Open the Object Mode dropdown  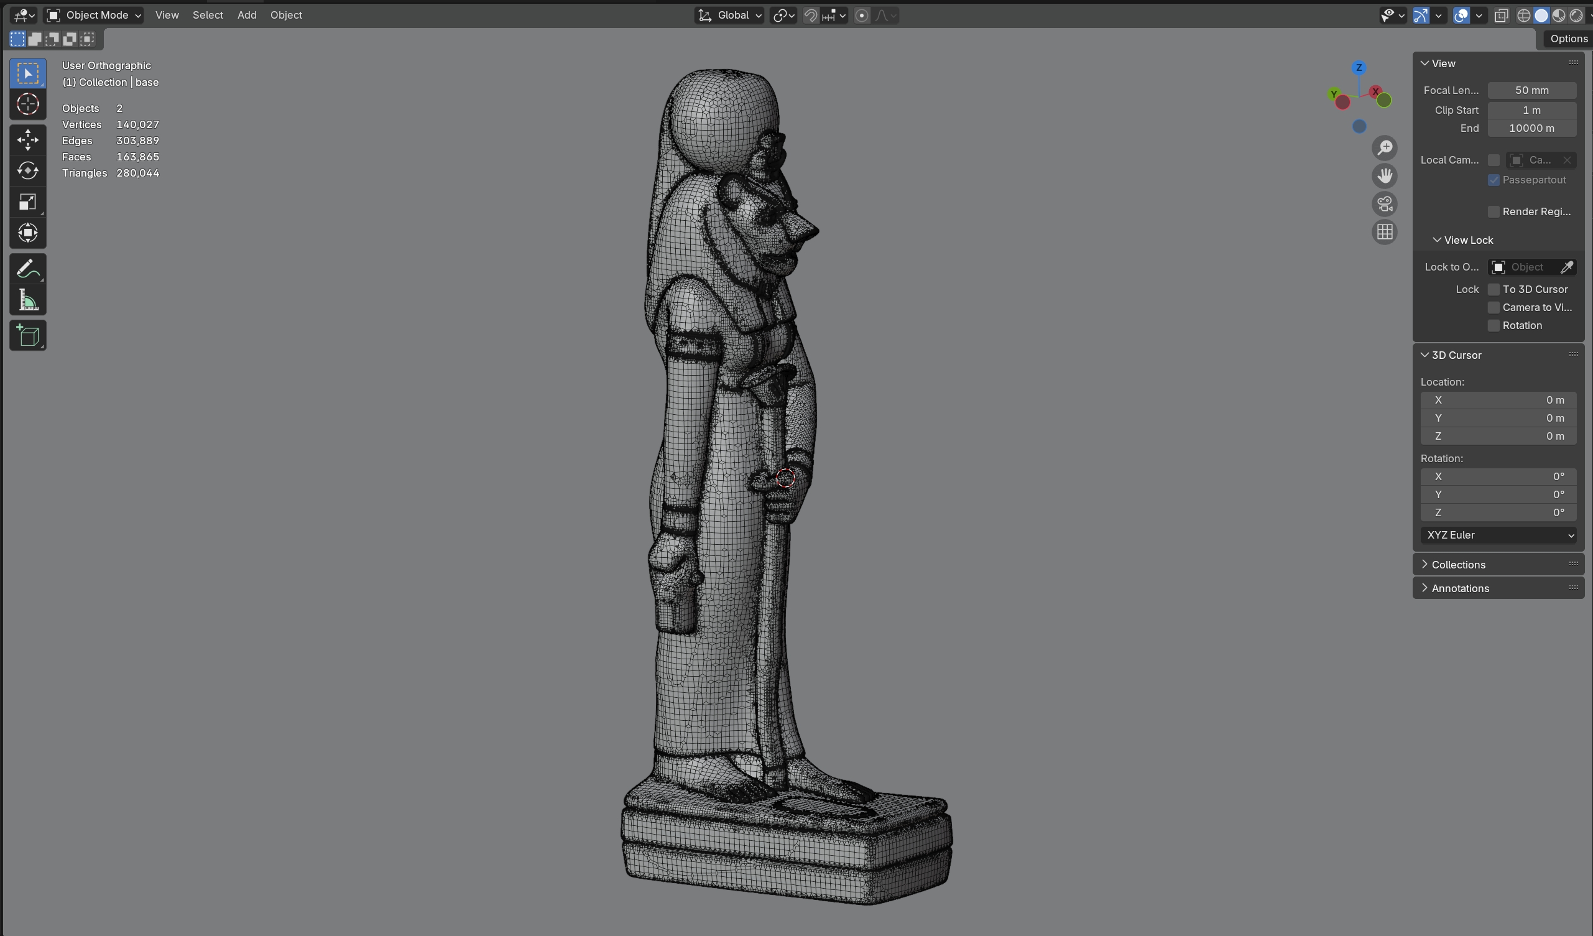94,15
